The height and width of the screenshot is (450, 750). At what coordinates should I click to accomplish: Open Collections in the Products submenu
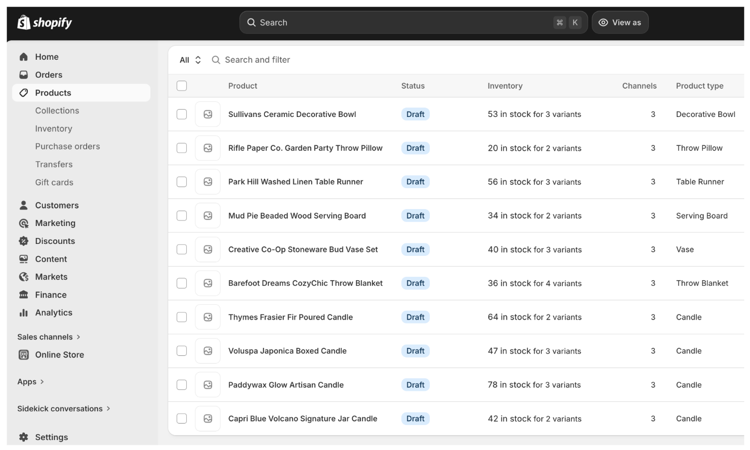pyautogui.click(x=57, y=111)
